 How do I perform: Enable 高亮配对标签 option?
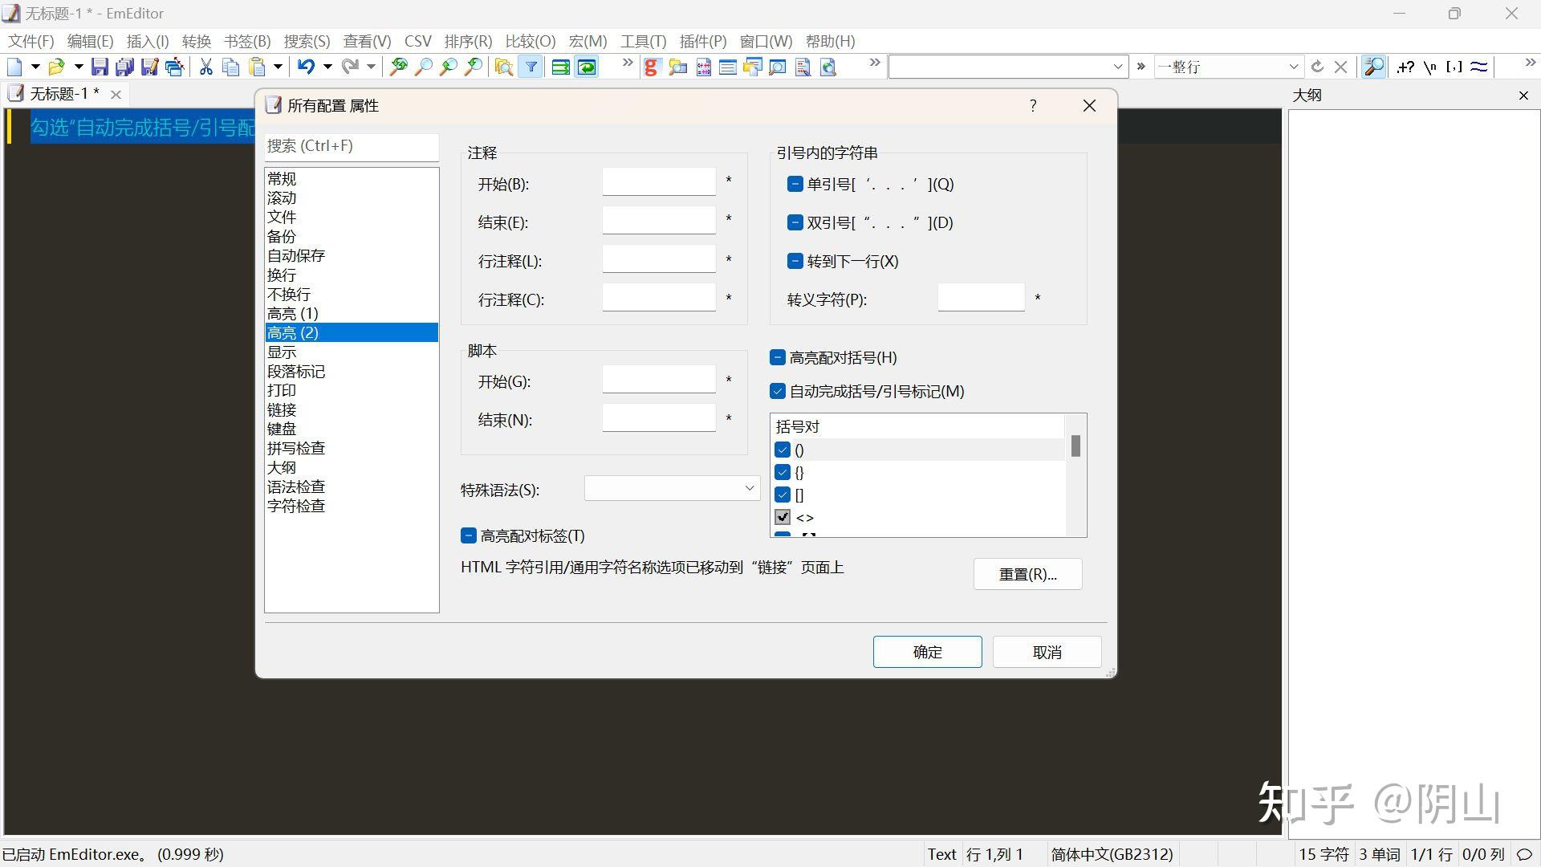[470, 535]
